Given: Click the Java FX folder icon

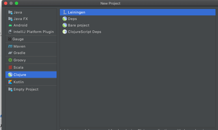Looking at the screenshot, I should [10, 19].
